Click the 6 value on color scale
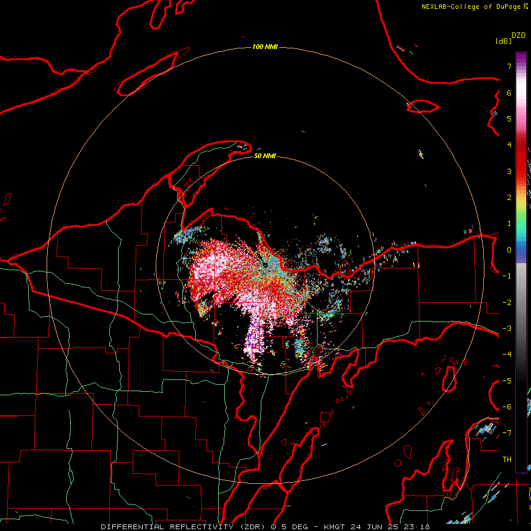531x531 pixels. 509,93
